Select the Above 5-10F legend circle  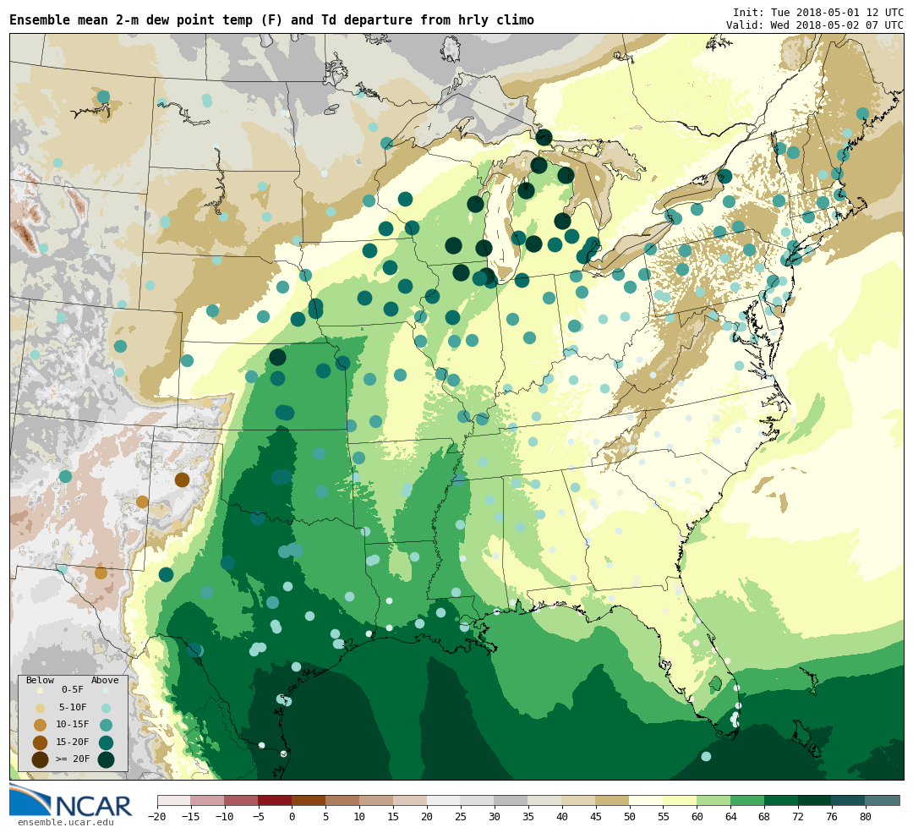pyautogui.click(x=106, y=709)
